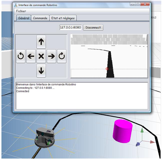This screenshot has width=162, height=161.
Task: Click the robot camera view image
Action: coord(109,56)
